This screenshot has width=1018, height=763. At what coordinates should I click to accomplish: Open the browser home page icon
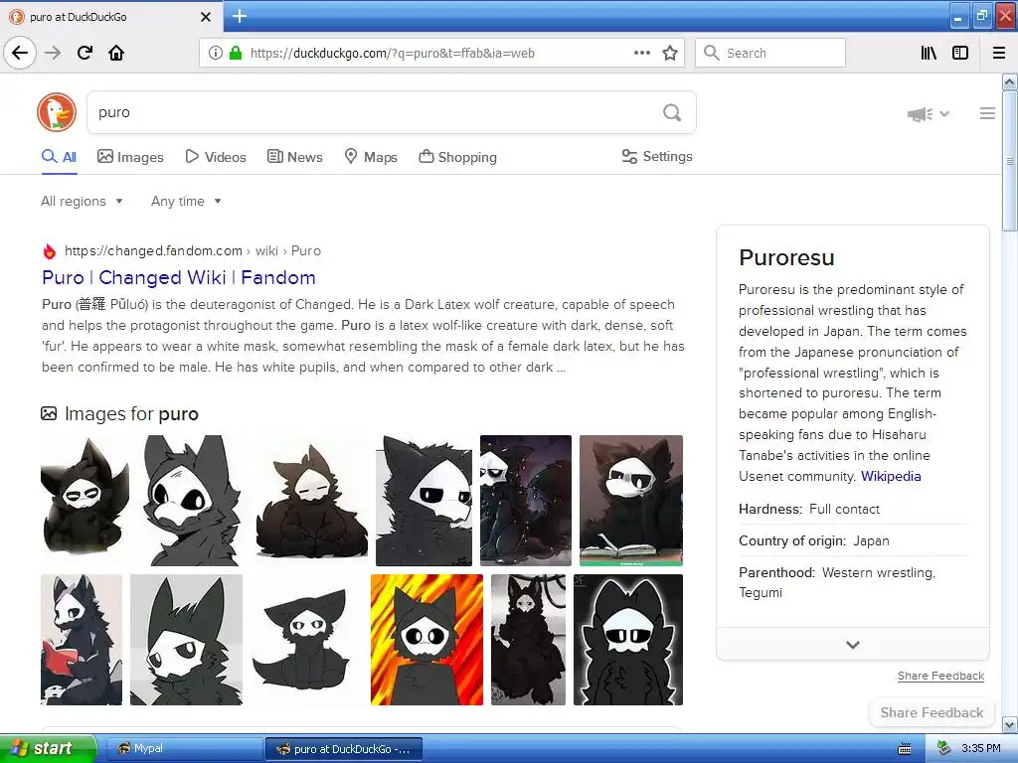pos(116,53)
